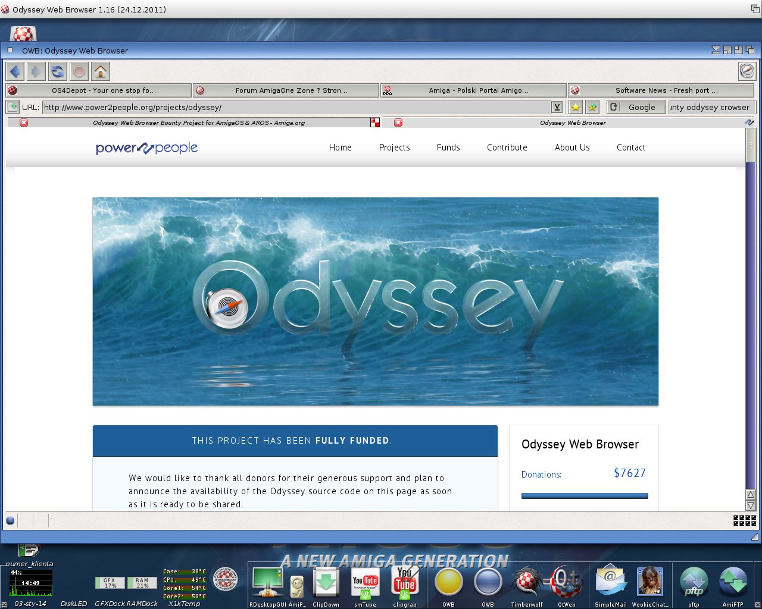Go to the home page via house icon

pyautogui.click(x=101, y=72)
